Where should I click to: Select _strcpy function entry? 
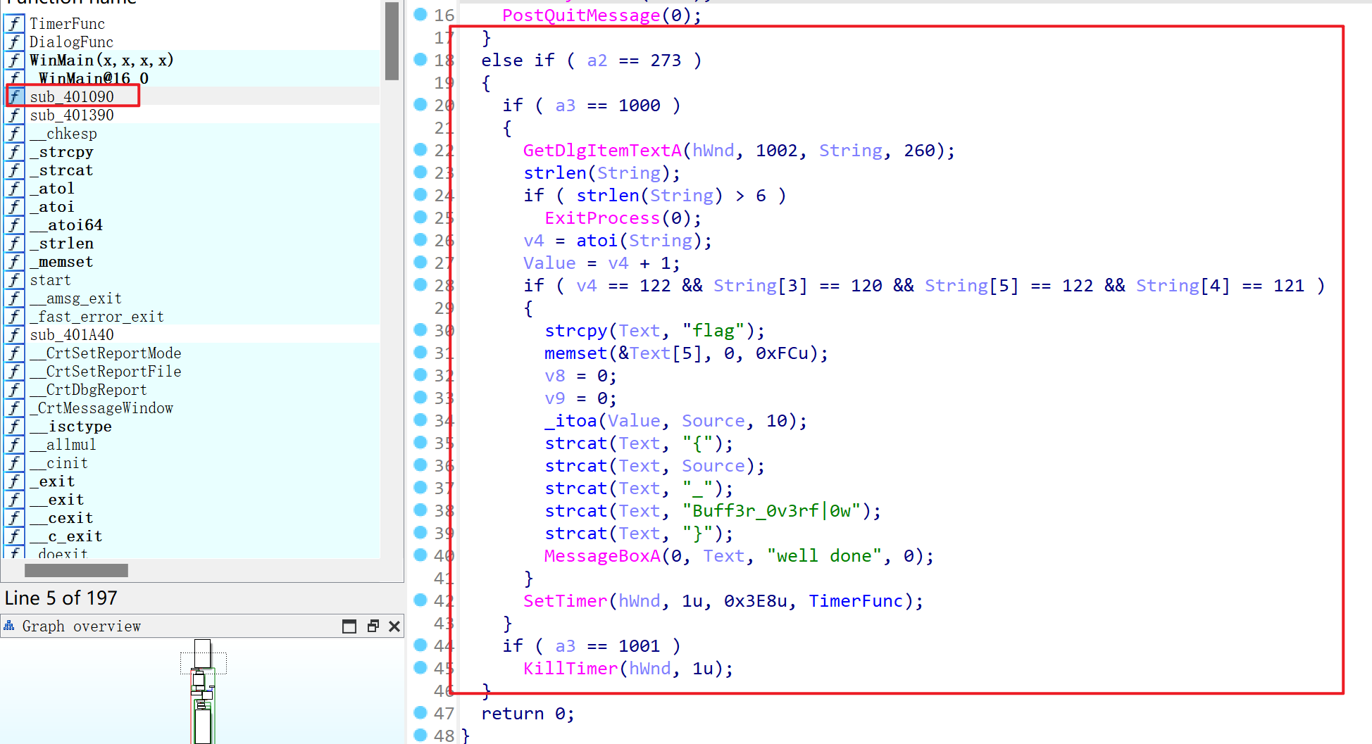[x=61, y=151]
